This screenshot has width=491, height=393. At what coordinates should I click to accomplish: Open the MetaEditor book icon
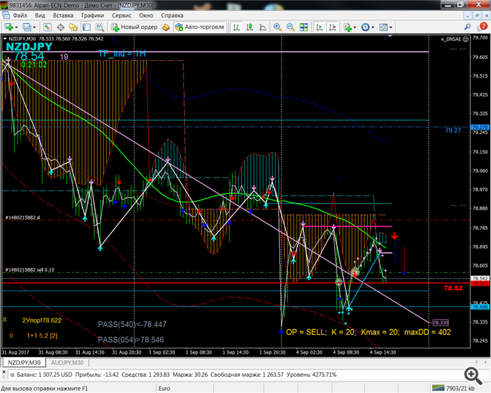click(166, 28)
